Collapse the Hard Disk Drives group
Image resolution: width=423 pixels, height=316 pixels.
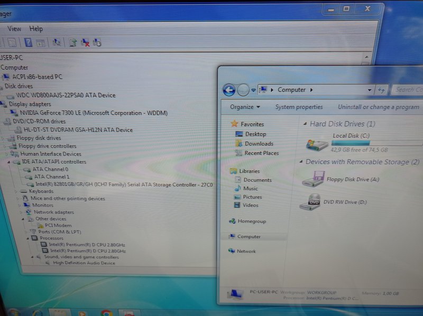[x=305, y=124]
